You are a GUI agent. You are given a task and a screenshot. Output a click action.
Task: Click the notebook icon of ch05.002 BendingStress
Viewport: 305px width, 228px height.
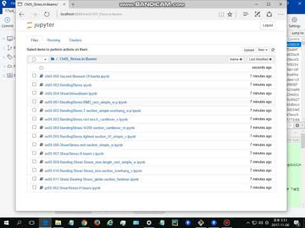point(41,85)
